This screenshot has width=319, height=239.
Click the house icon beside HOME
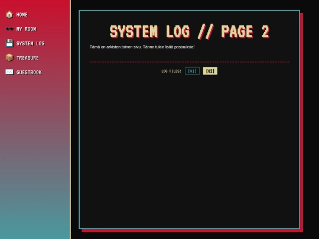point(9,14)
